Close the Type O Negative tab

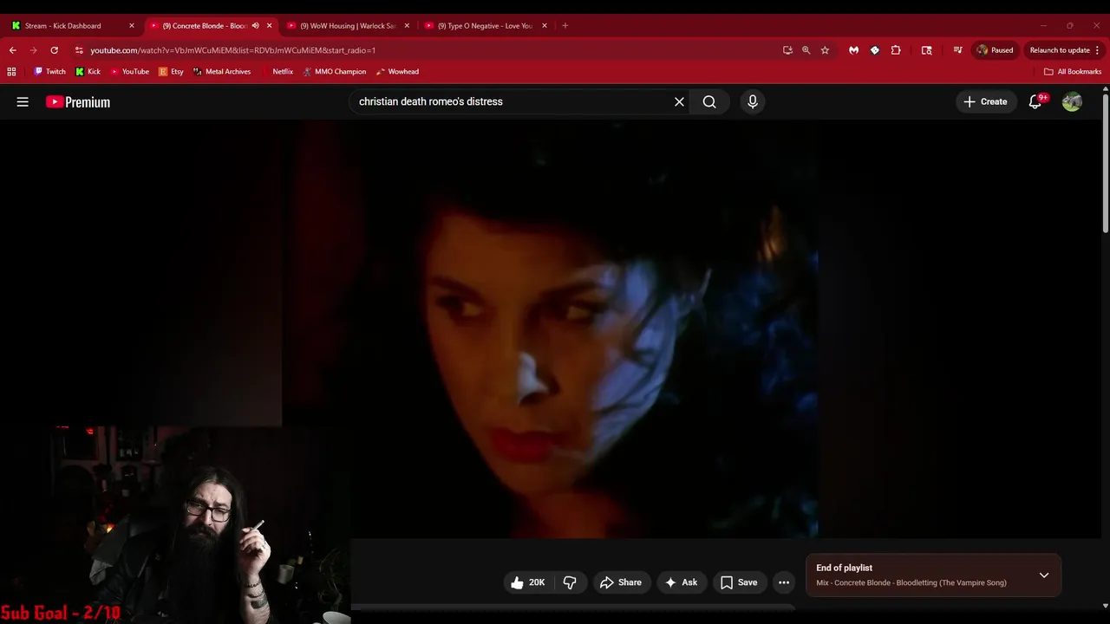tap(545, 26)
